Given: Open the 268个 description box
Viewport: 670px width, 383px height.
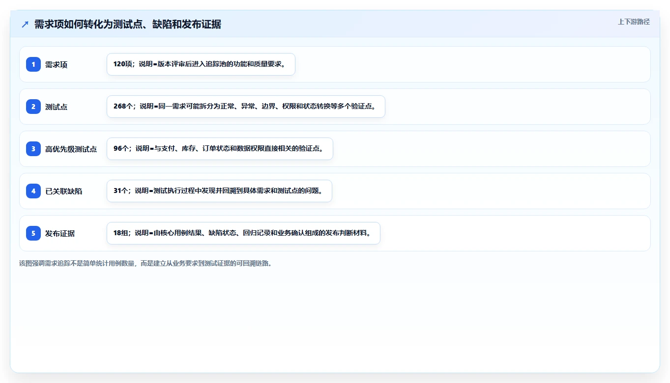Looking at the screenshot, I should (246, 107).
